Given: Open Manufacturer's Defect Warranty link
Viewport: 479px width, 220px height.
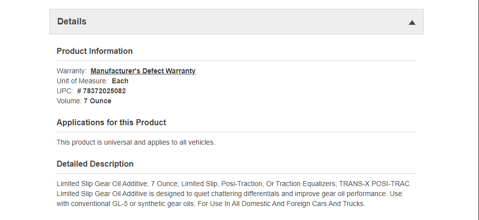Looking at the screenshot, I should (x=143, y=71).
